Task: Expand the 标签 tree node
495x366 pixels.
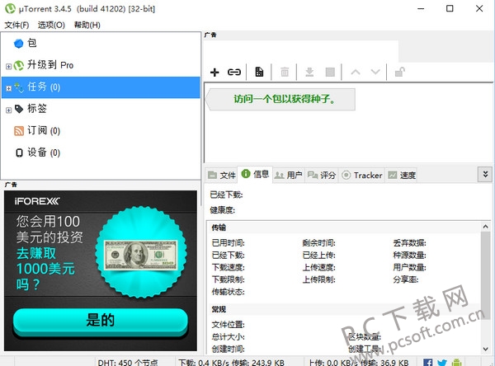Action: 8,110
